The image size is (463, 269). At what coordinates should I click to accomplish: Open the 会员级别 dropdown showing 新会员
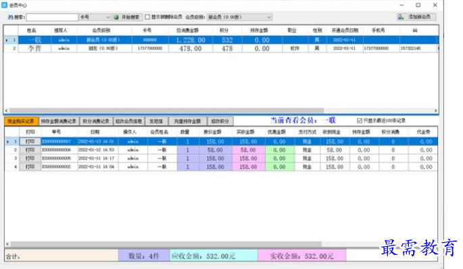click(x=239, y=18)
